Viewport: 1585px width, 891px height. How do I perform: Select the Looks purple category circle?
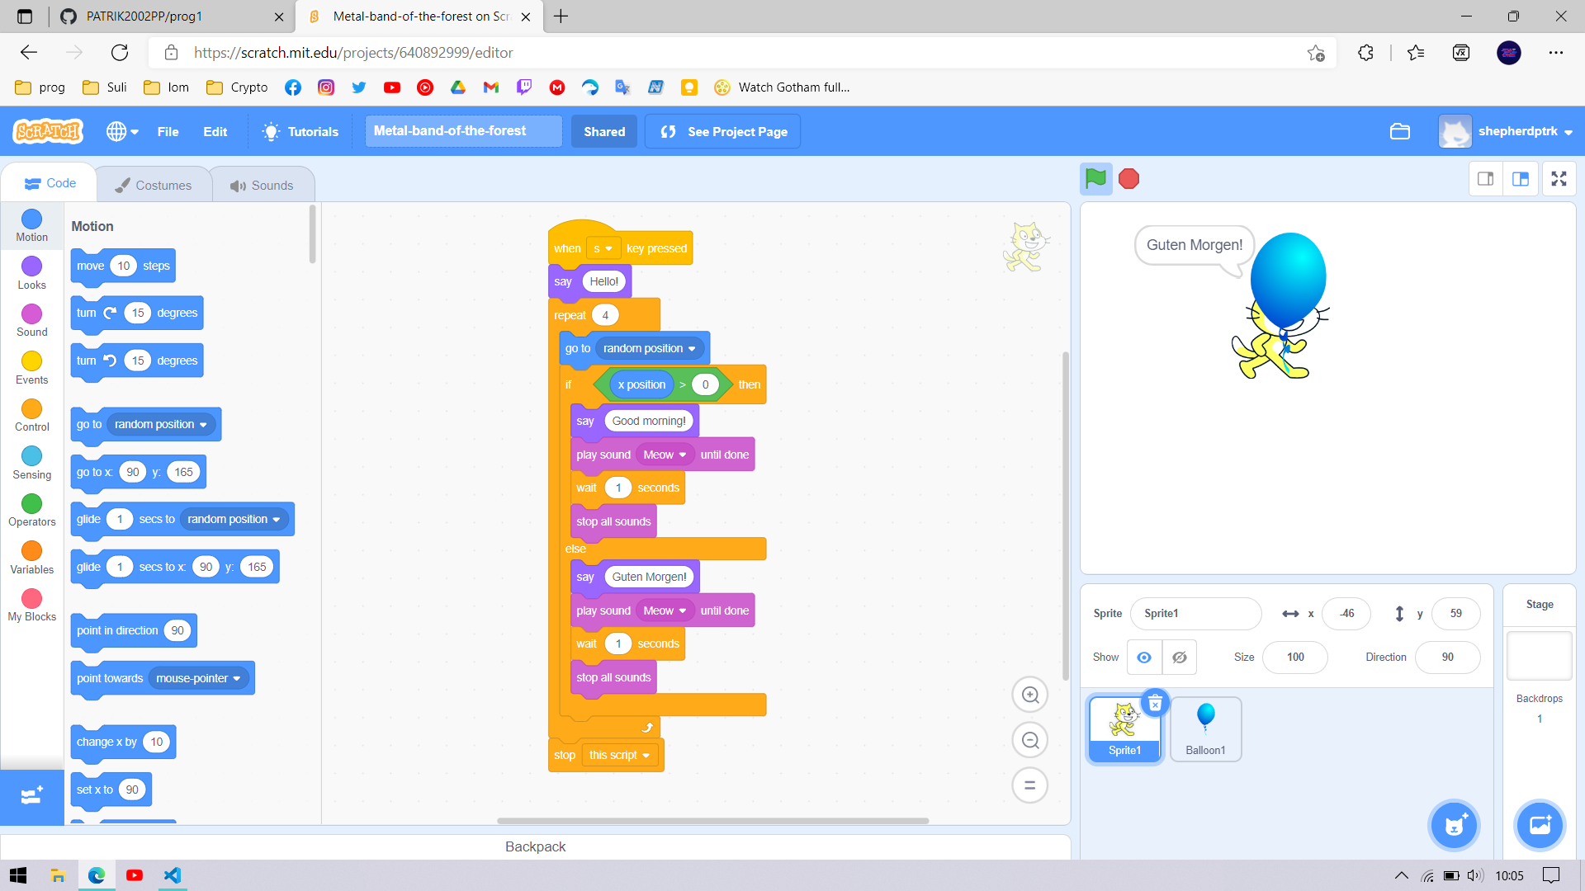click(x=31, y=266)
